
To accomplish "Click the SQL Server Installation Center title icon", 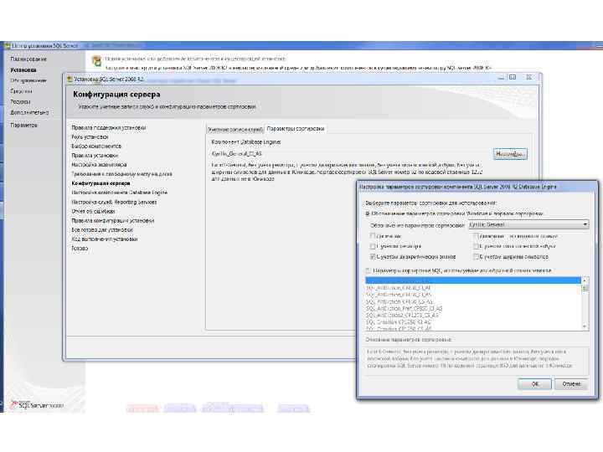I will coord(7,46).
